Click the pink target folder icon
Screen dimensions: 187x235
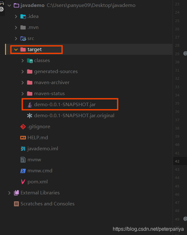coord(23,49)
